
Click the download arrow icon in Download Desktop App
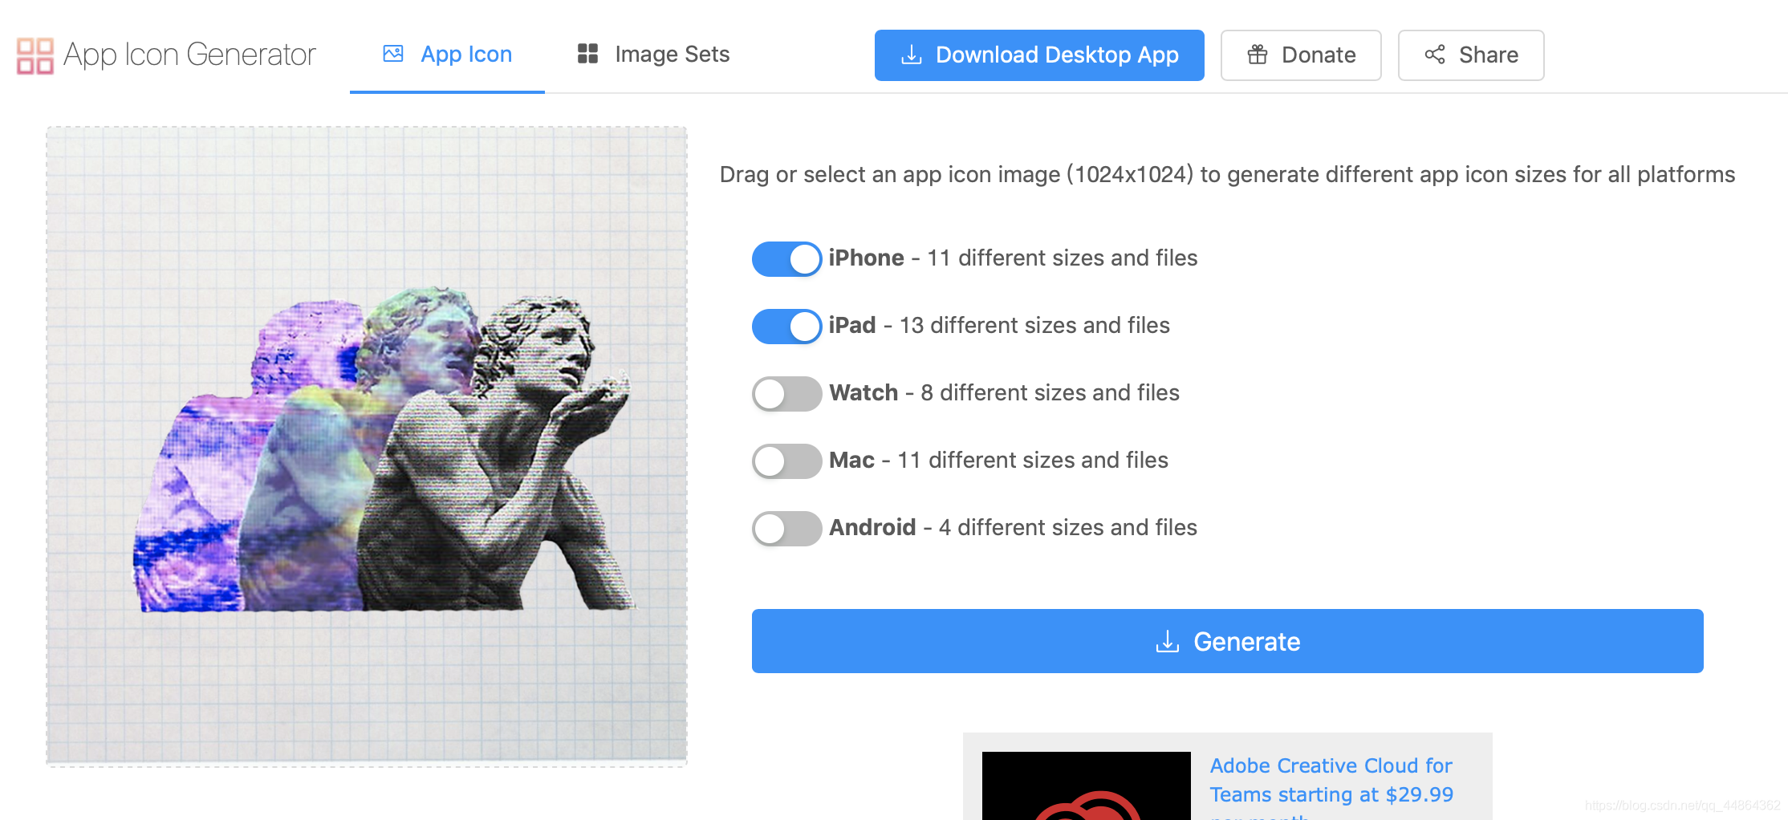pyautogui.click(x=912, y=55)
